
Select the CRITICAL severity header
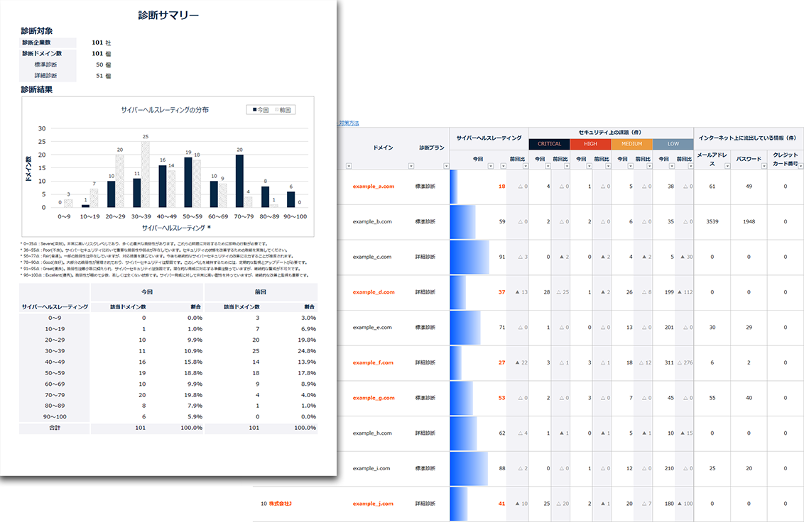coord(548,144)
